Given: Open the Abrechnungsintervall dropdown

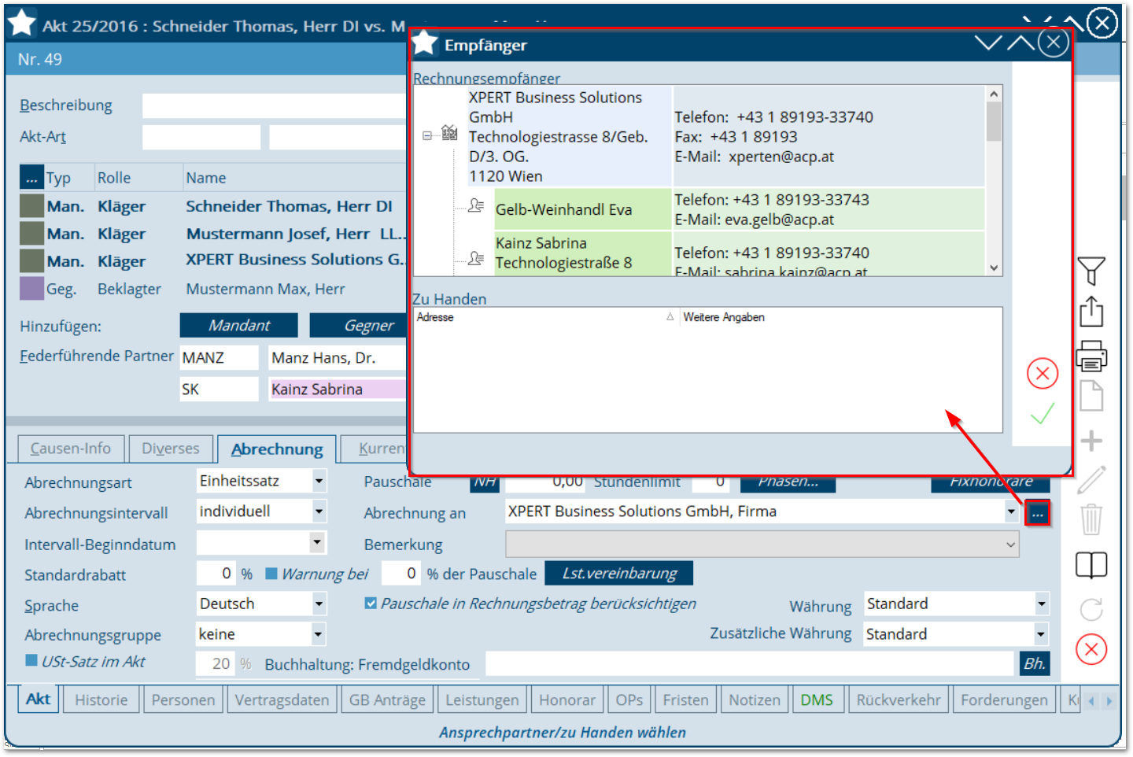Looking at the screenshot, I should 319,511.
